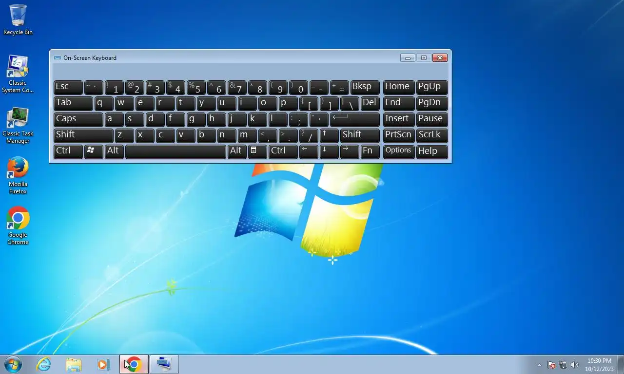
Task: Click the PrtScn key
Action: pyautogui.click(x=399, y=135)
